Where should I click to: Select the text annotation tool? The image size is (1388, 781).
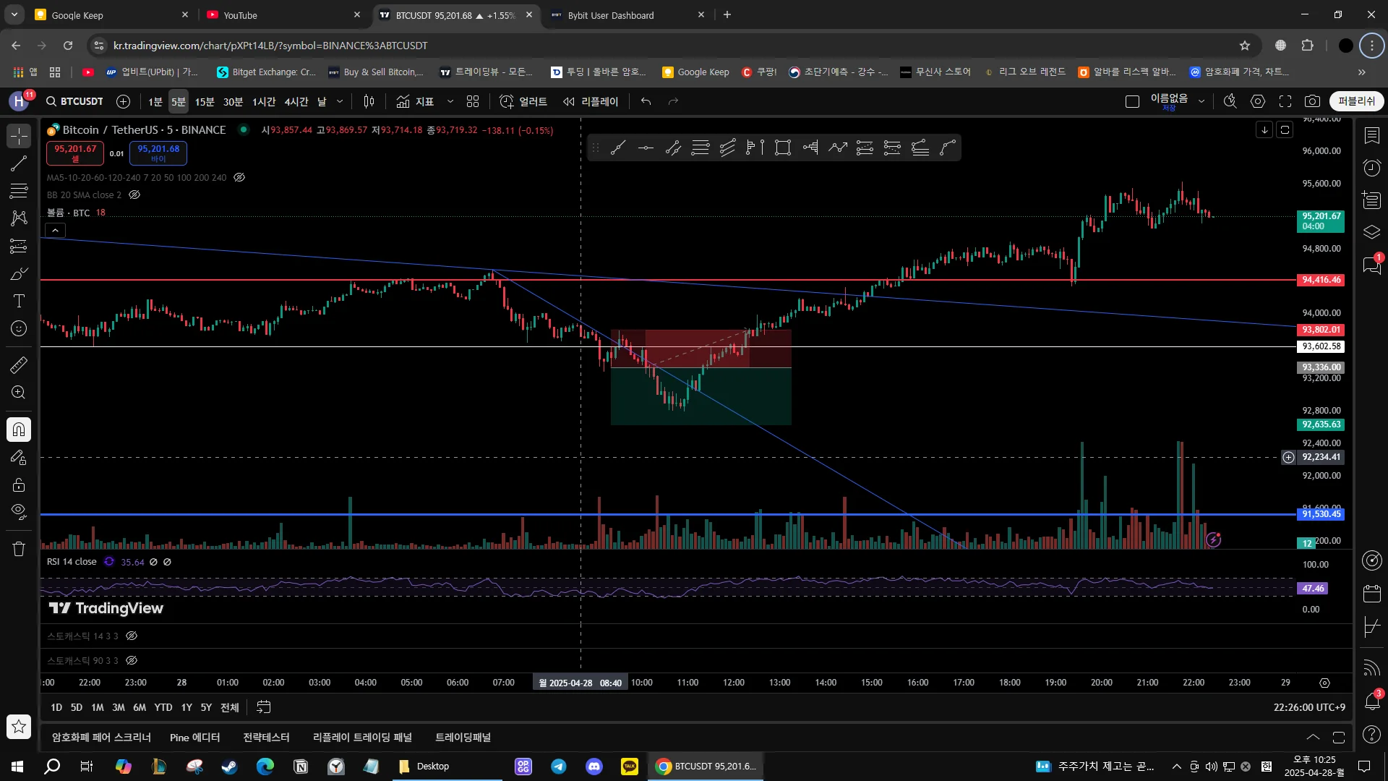pos(19,301)
